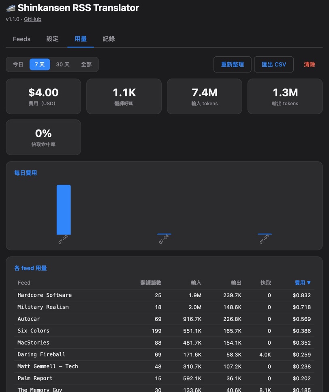Select the Military Realism feed row
Image resolution: width=329 pixels, height=392 pixels.
coord(164,307)
